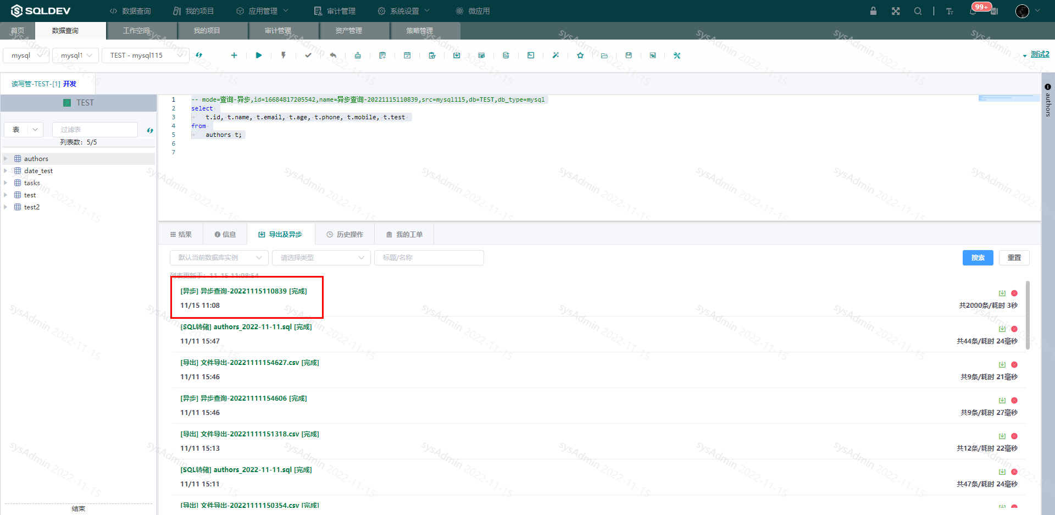Refresh the table list in the left panel
Viewport: 1055px width, 515px height.
coord(150,130)
